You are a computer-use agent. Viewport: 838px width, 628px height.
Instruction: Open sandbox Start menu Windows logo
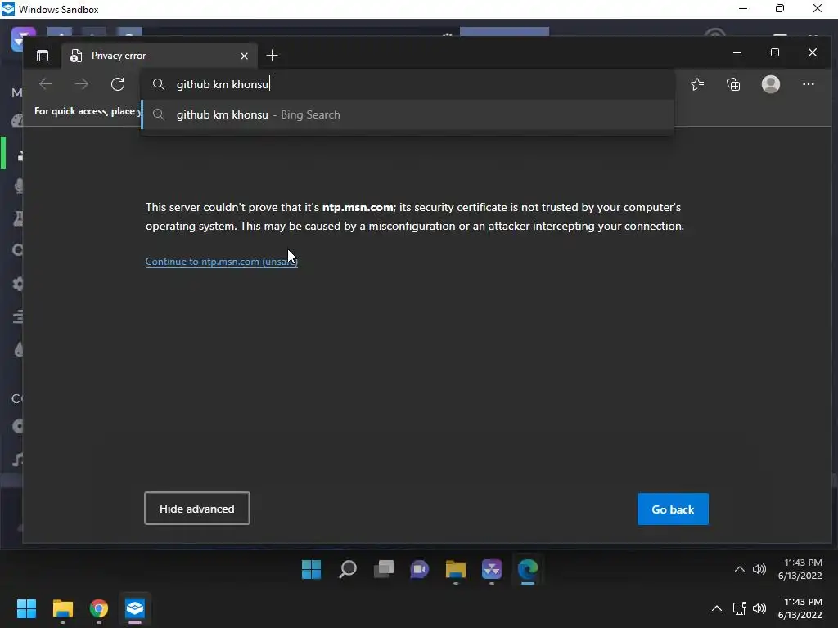click(311, 569)
